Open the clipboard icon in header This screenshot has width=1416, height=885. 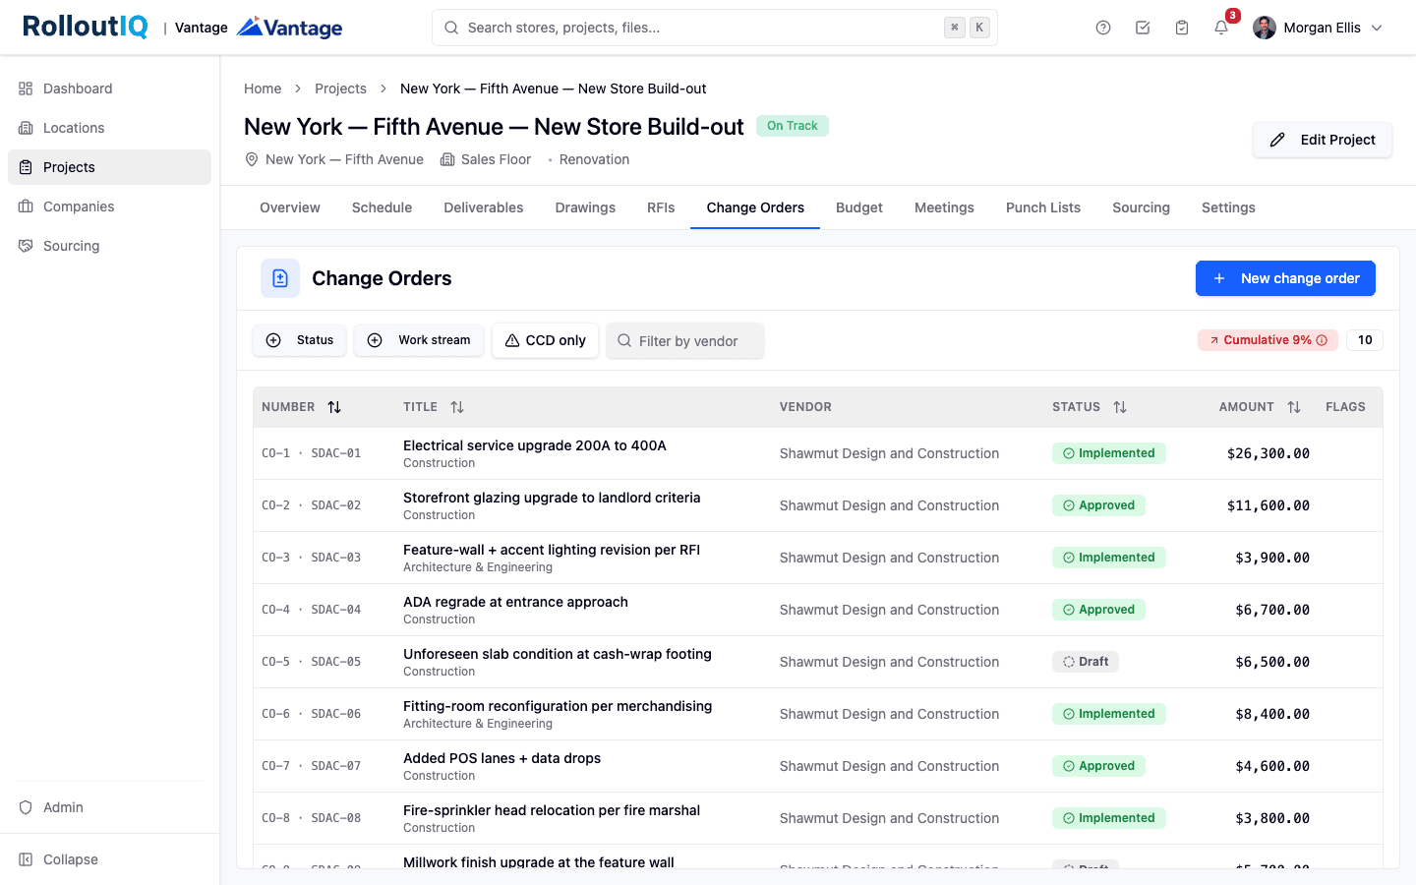click(x=1182, y=28)
